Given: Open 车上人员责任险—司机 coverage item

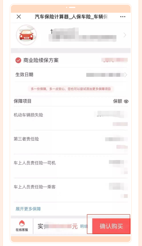Looking at the screenshot, I should [71, 166].
